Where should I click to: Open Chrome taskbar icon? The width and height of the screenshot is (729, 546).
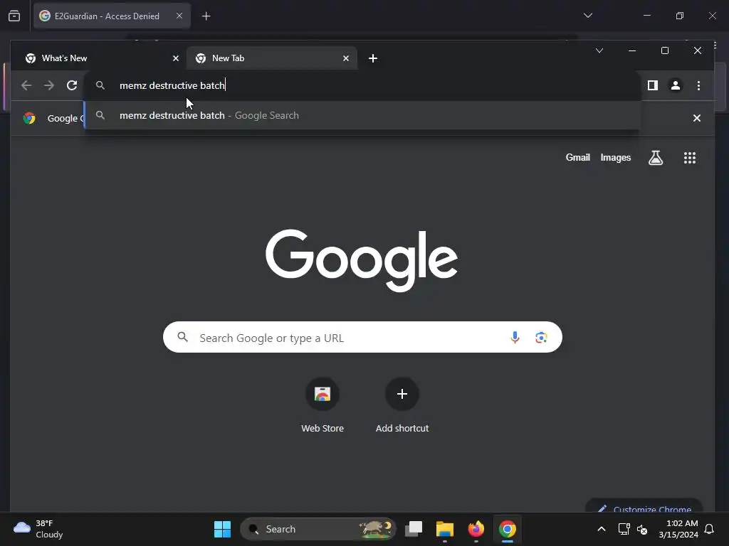507,529
